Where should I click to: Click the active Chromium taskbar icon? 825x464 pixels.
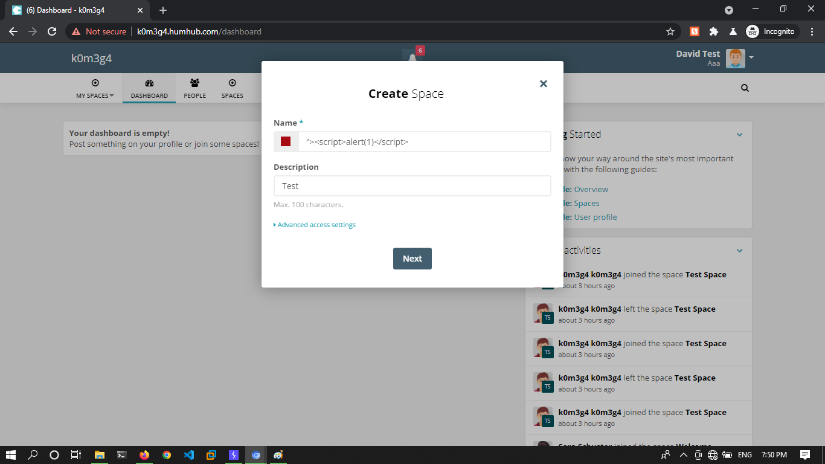pyautogui.click(x=256, y=455)
